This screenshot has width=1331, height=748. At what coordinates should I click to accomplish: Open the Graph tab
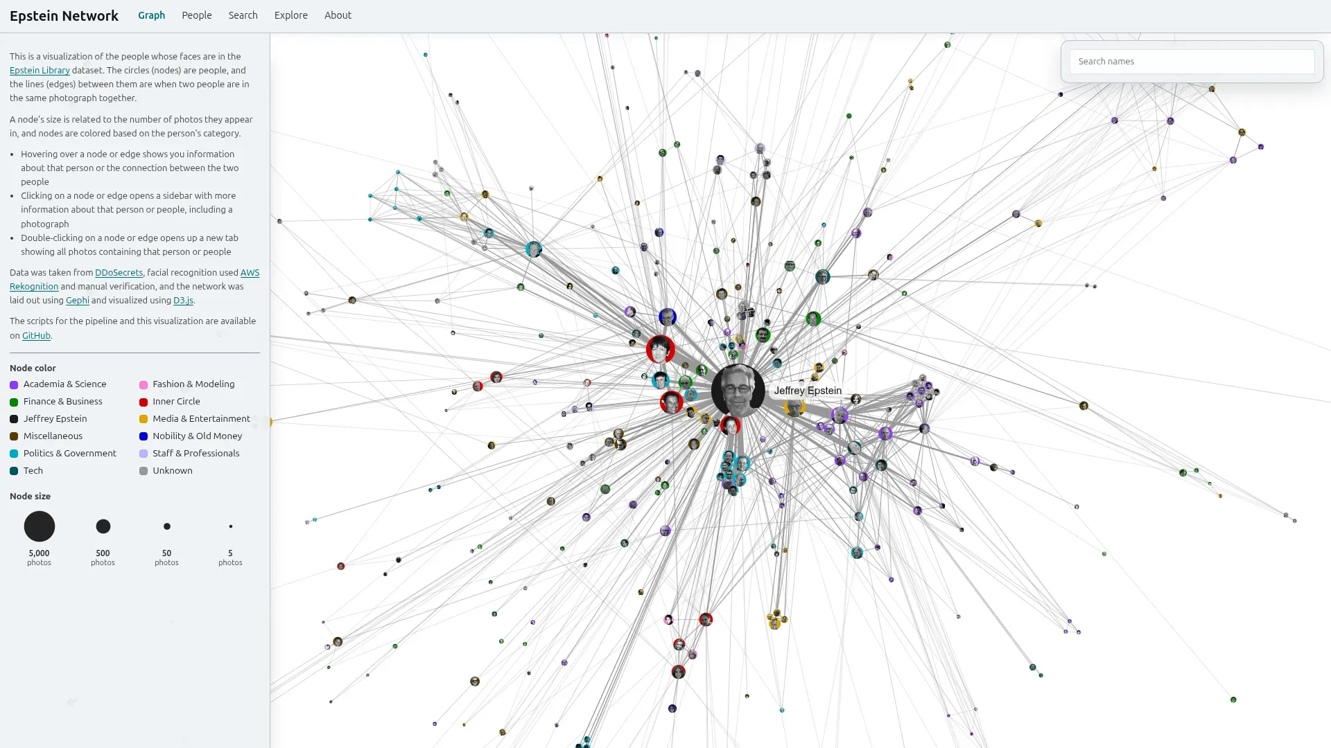click(x=151, y=15)
